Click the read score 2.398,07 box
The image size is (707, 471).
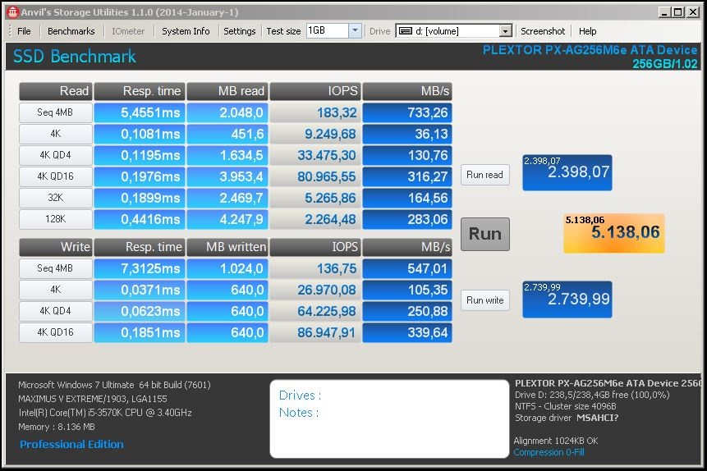coord(567,172)
